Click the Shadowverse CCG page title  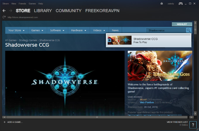pyautogui.click(x=27, y=45)
